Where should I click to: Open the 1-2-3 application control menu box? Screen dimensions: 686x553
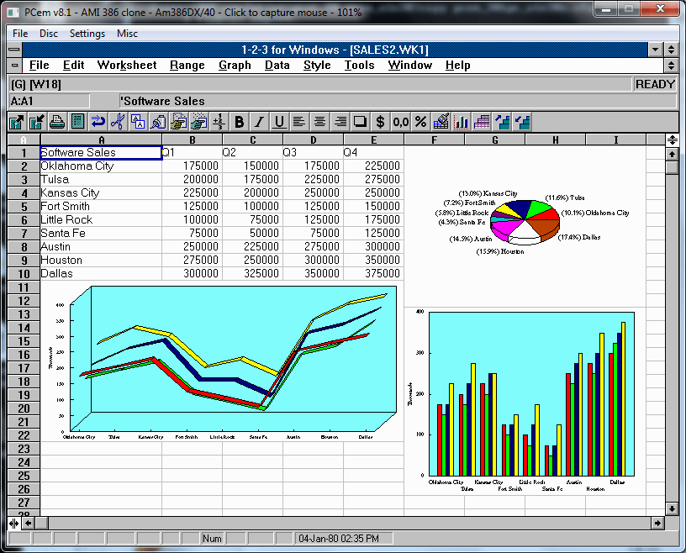click(x=14, y=50)
